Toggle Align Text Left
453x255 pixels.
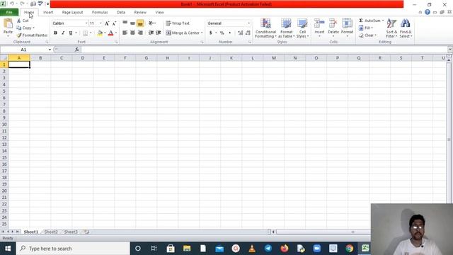click(125, 33)
